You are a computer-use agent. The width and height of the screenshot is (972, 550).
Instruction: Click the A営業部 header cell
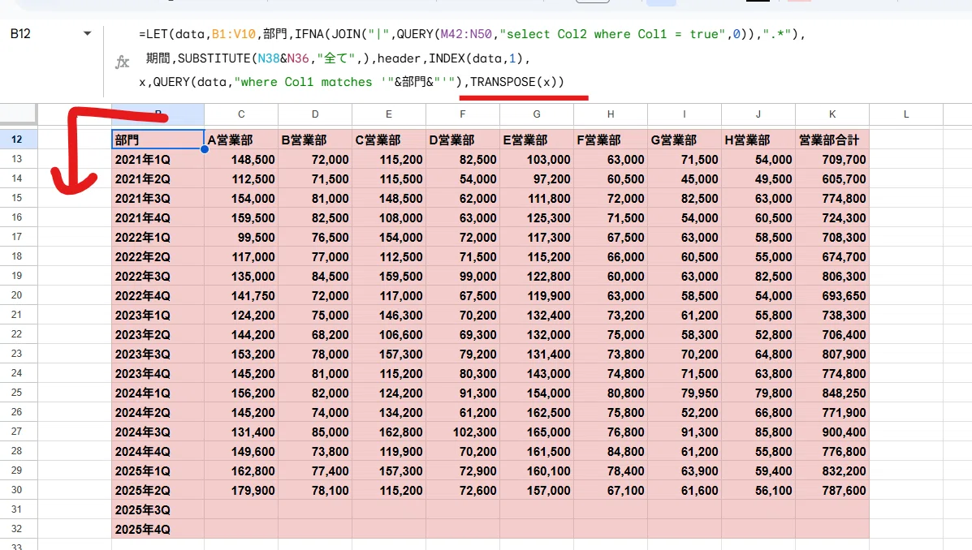click(241, 140)
